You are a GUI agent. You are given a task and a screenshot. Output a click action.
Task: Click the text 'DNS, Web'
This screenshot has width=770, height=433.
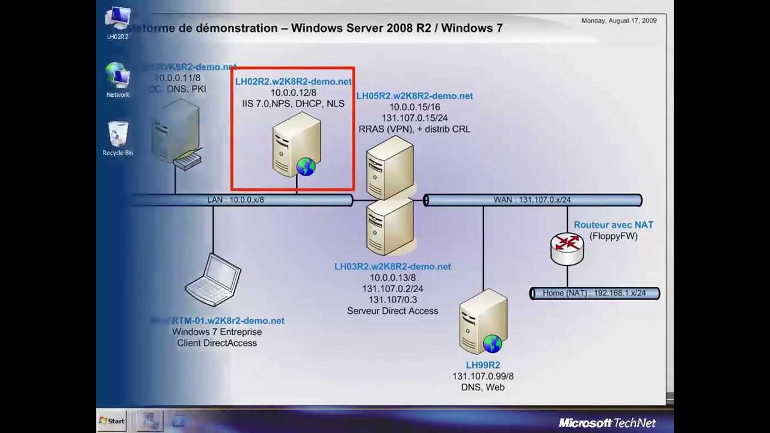coord(483,387)
